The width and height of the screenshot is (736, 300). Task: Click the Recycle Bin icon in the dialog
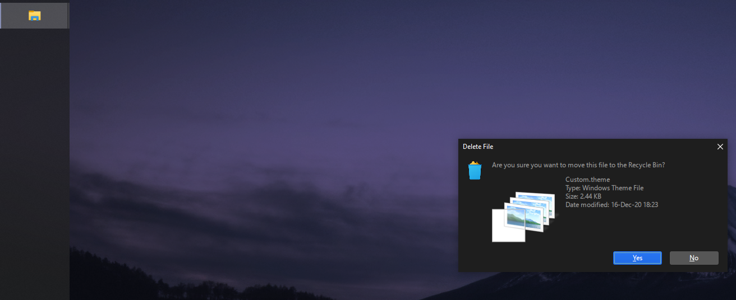475,171
